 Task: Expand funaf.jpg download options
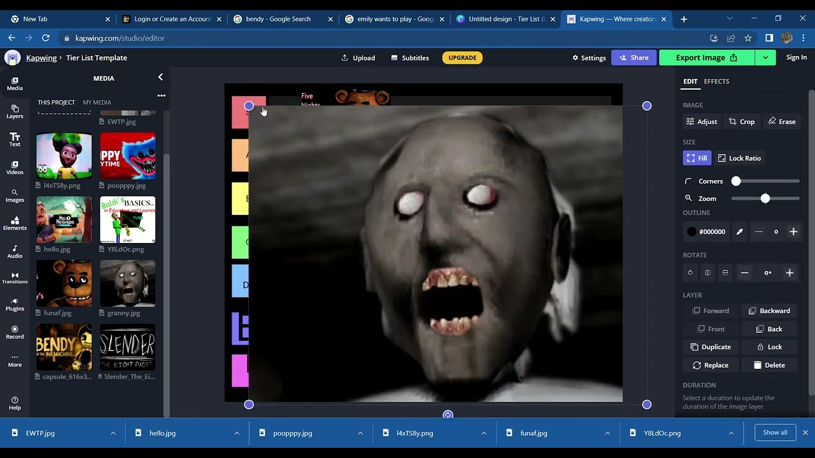tap(607, 433)
